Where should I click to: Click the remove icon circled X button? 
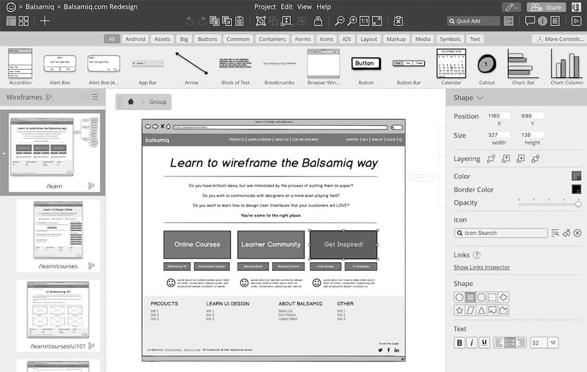pyautogui.click(x=577, y=233)
